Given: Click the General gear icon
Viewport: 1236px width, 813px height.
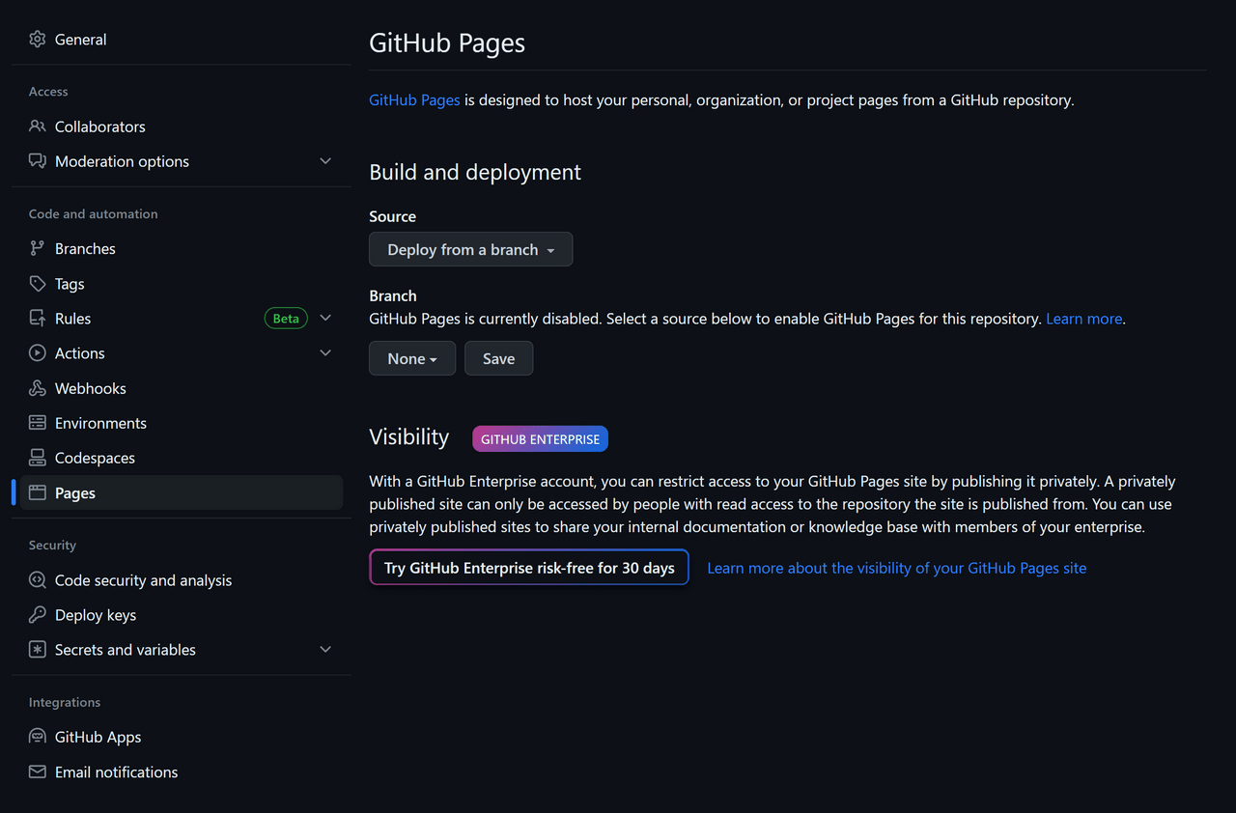Looking at the screenshot, I should click(38, 40).
